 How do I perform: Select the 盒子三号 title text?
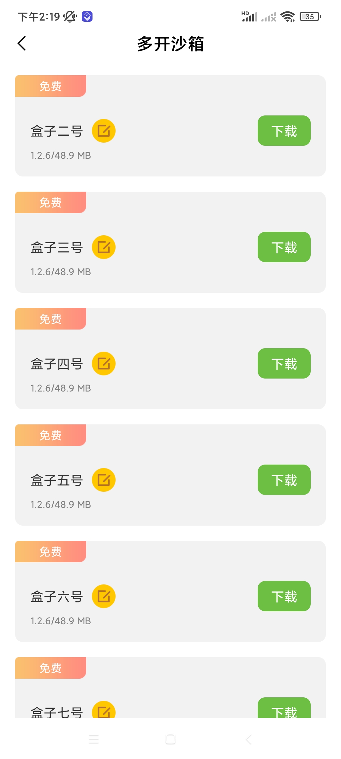[57, 247]
